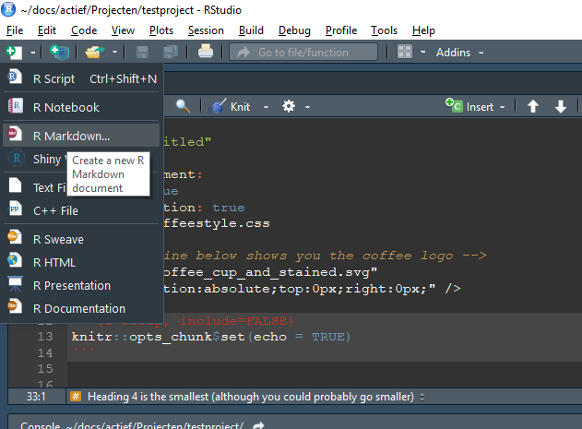The image size is (582, 429).
Task: Click line number 13 in the gutter
Action: [45, 337]
